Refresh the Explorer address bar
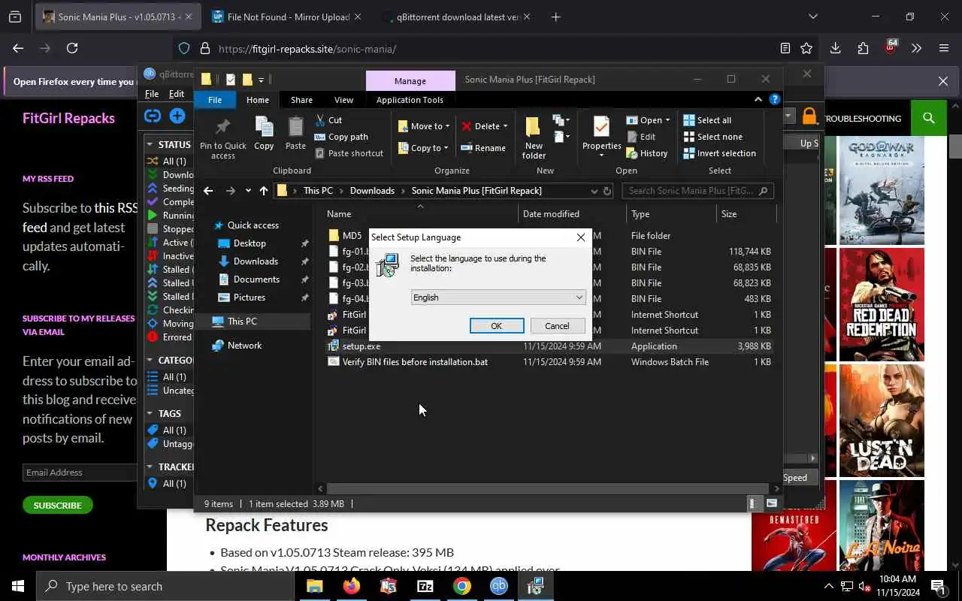The height and width of the screenshot is (601, 962). pos(607,191)
